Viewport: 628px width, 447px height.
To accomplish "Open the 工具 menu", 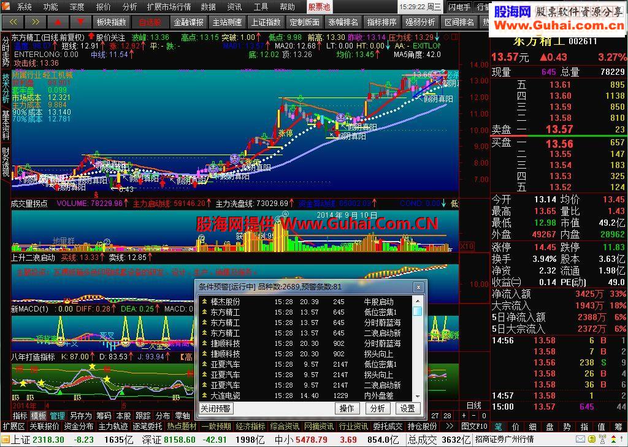I will 261,7.
